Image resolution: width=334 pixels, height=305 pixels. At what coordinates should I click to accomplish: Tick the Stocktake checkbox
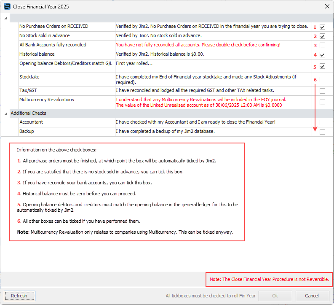[322, 80]
